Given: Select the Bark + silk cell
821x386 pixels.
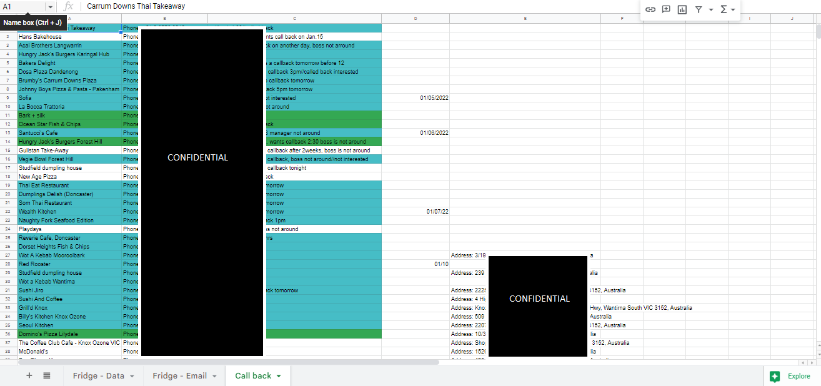Looking at the screenshot, I should [x=69, y=116].
